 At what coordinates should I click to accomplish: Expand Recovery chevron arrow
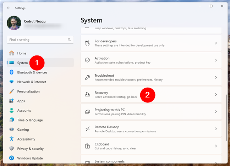click(216, 94)
